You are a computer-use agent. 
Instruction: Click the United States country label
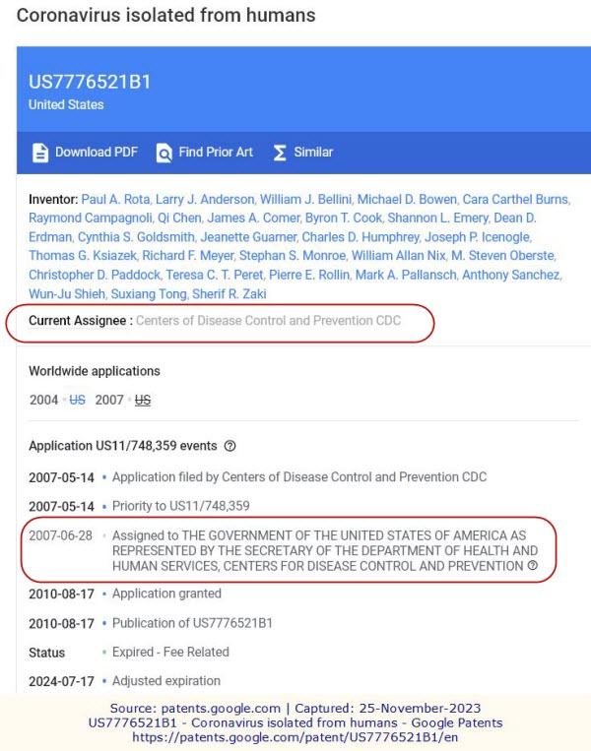click(x=66, y=105)
